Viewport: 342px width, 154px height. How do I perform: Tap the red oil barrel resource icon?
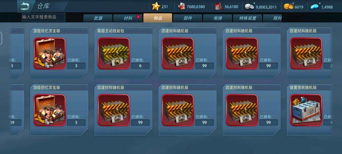[x=219, y=6]
